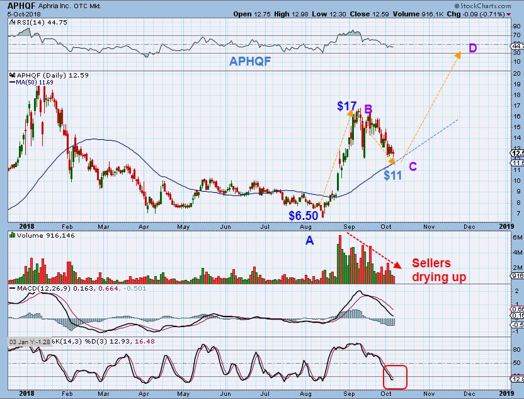524x399 pixels.
Task: Click the APHQF (Daily) 12.59 price label
Action: 52,75
